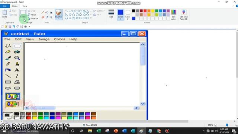The width and height of the screenshot is (238, 134).
Task: Select Color 2 background box
Action: 128,15
